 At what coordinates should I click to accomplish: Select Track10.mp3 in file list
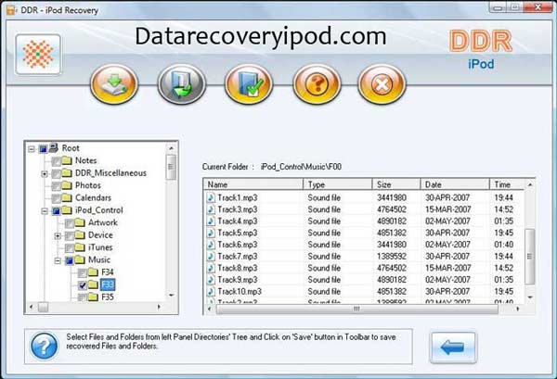tap(240, 291)
